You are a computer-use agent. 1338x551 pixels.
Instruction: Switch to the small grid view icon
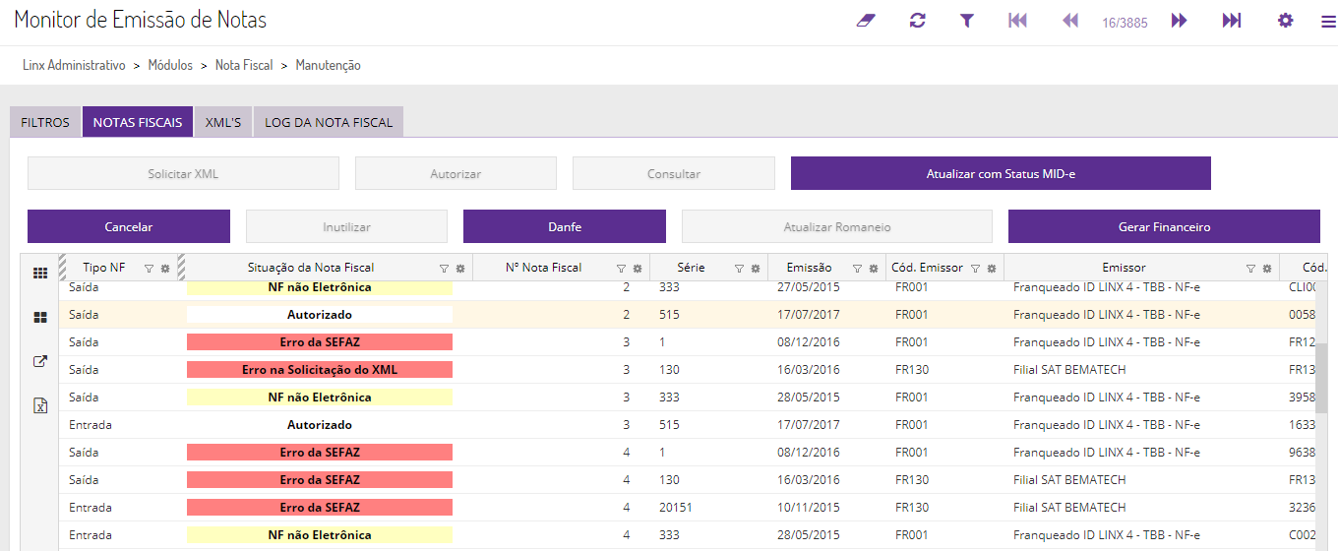pyautogui.click(x=40, y=274)
